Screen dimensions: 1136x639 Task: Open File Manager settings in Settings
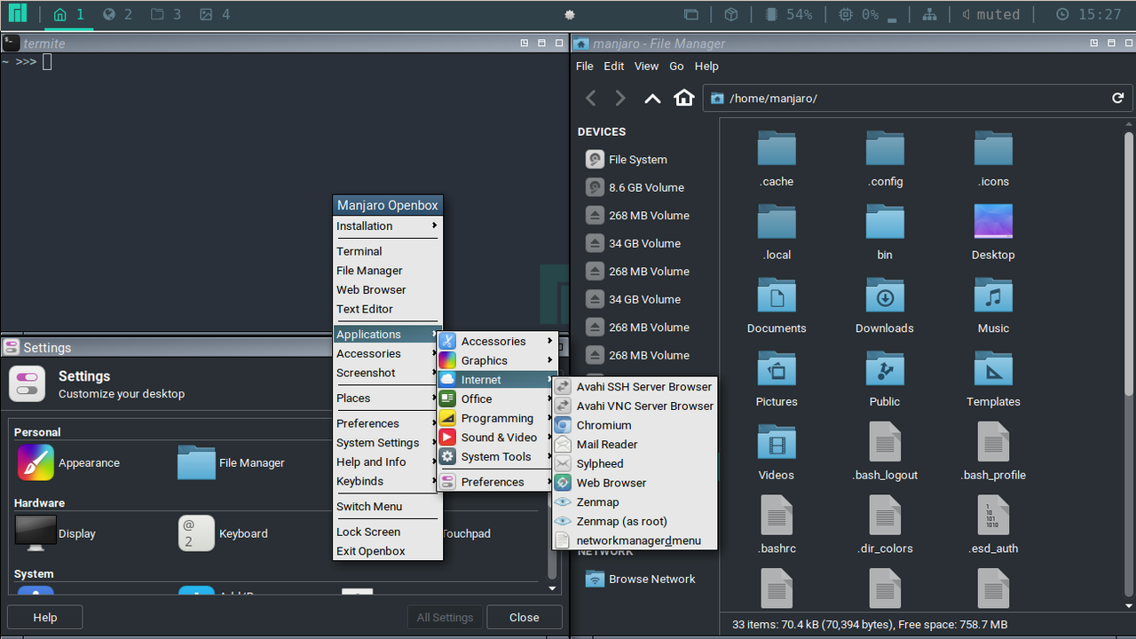(232, 462)
